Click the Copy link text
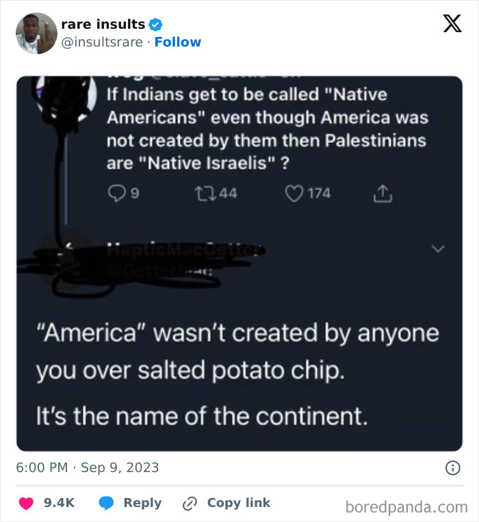Screen dimensions: 479x522 pyautogui.click(x=239, y=503)
